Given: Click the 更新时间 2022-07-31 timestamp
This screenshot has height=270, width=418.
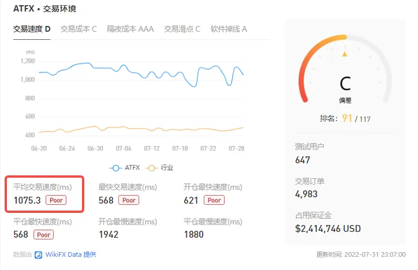Looking at the screenshot, I should point(361,254).
